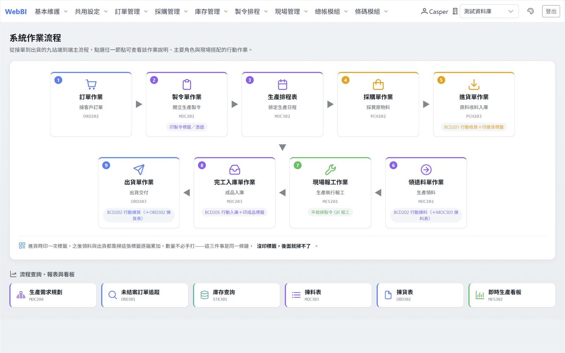Click the inbox icon in 完工入庫單作業
The width and height of the screenshot is (565, 353).
pyautogui.click(x=234, y=170)
